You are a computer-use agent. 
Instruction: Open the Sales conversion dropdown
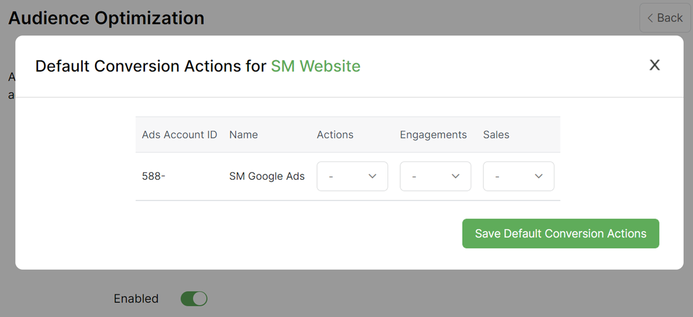(518, 176)
